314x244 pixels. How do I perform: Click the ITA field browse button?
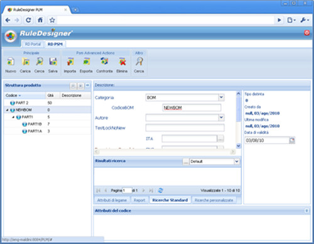click(220, 138)
